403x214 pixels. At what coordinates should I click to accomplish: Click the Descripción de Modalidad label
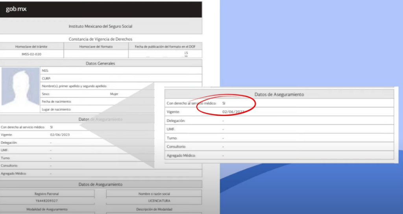pyautogui.click(x=154, y=209)
